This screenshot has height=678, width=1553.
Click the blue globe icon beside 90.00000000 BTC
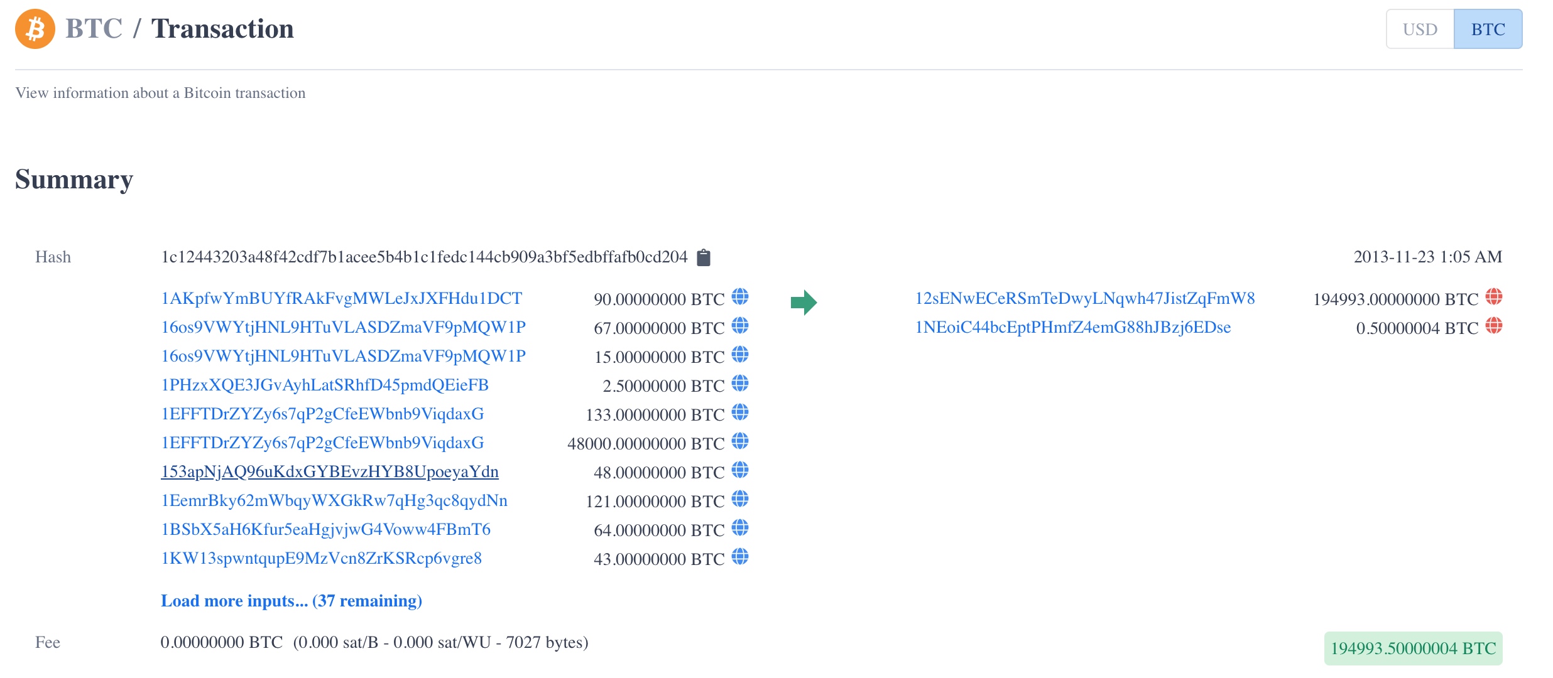point(740,296)
